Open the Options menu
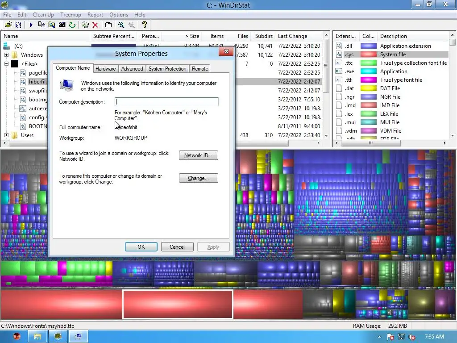This screenshot has width=457, height=343. [119, 15]
